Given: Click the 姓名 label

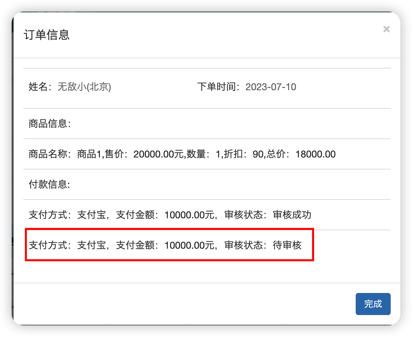Looking at the screenshot, I should pyautogui.click(x=40, y=87).
